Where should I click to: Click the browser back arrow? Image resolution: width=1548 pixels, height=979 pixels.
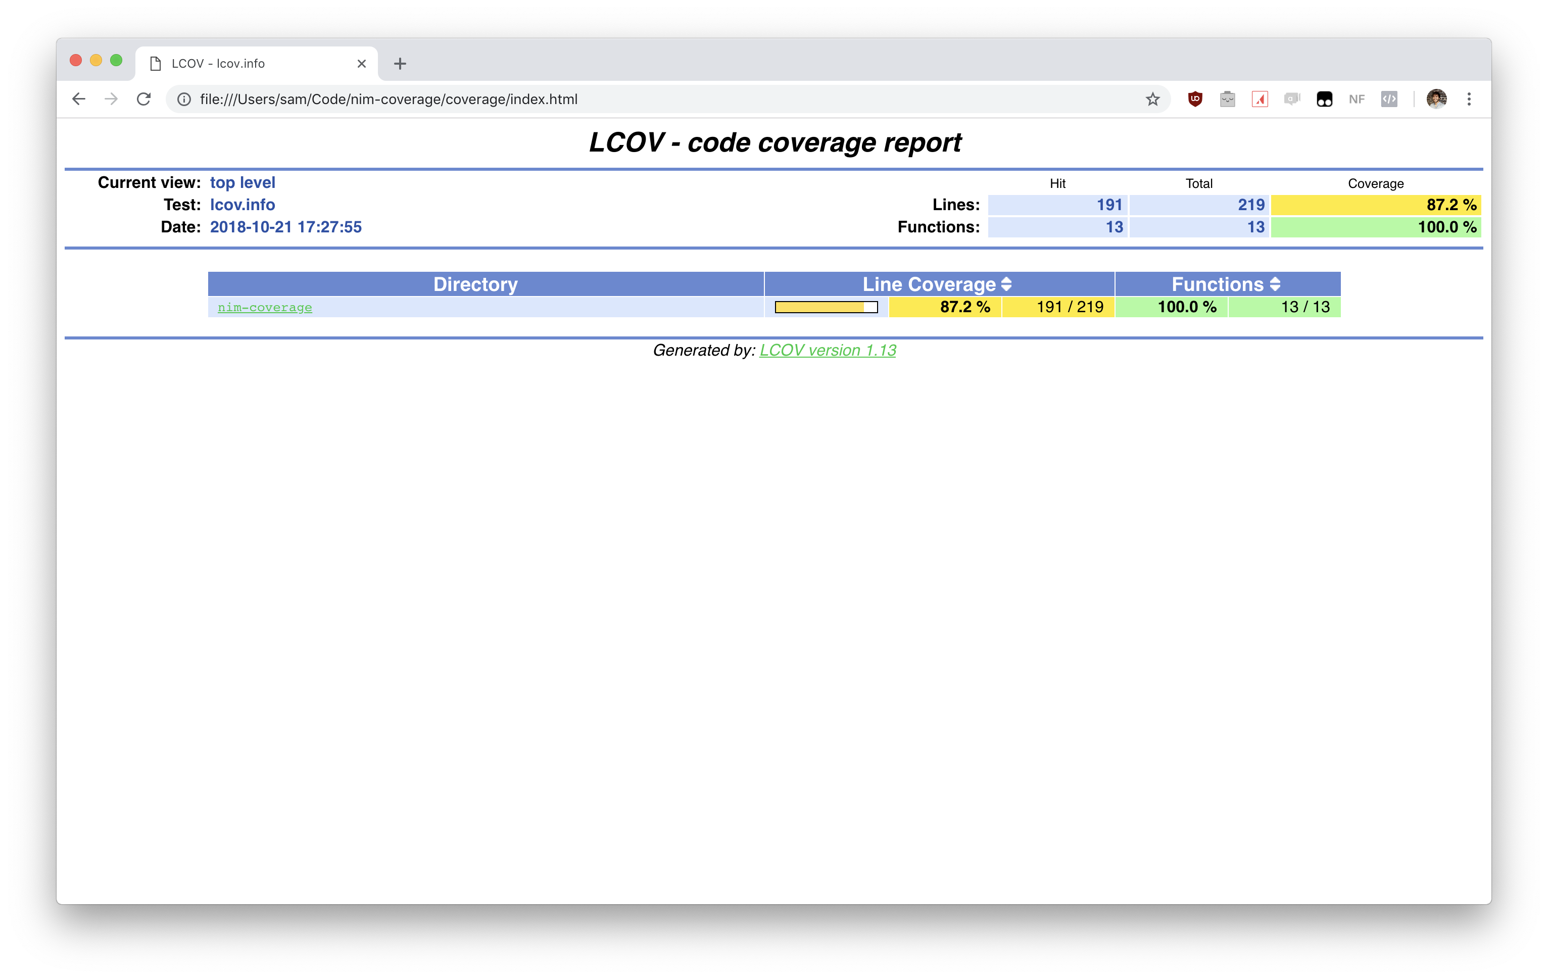pos(78,99)
